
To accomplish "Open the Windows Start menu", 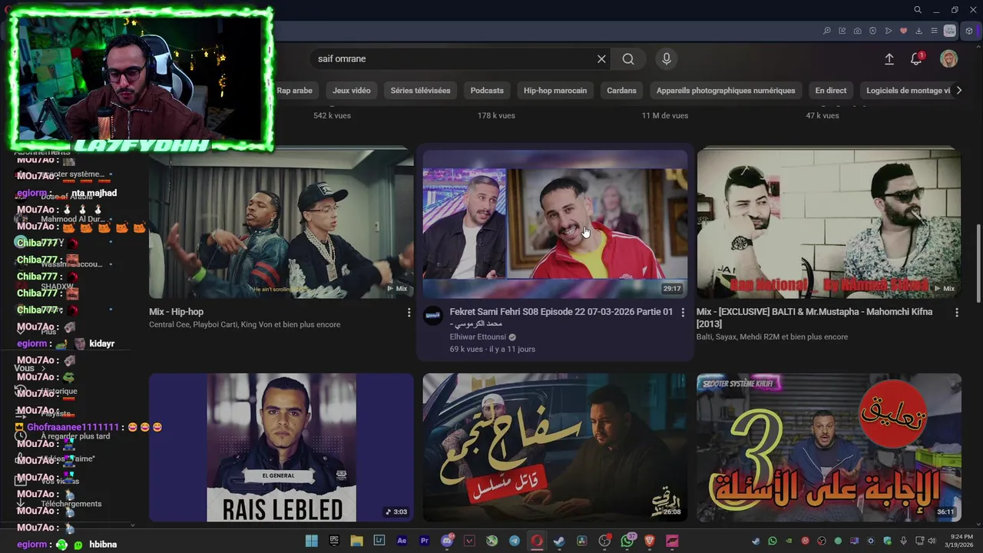I will tap(312, 541).
